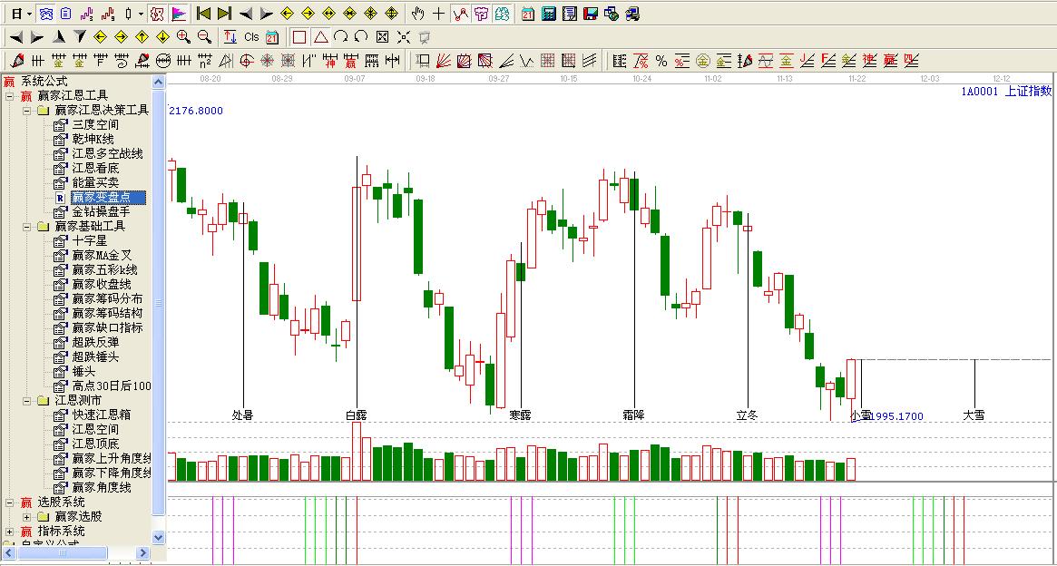Collapse the 赢家江恩决策工具 folder
Screen dimensions: 1057x566
click(x=27, y=111)
